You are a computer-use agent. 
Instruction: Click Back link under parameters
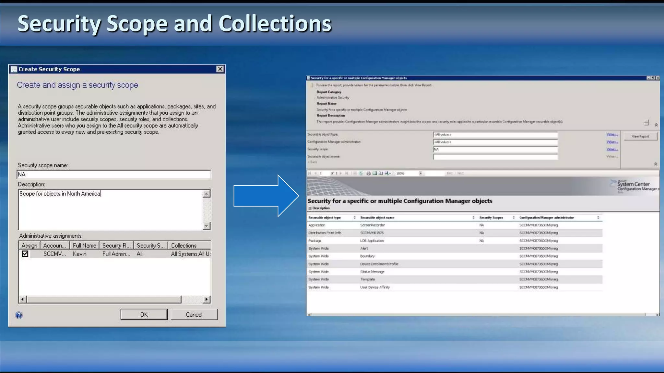pos(313,162)
